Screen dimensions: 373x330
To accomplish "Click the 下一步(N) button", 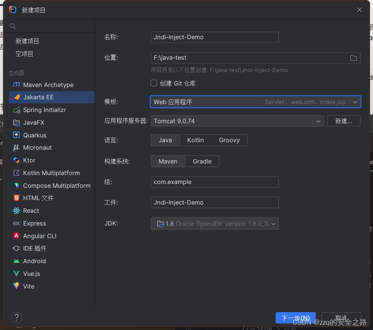I will pos(295,318).
